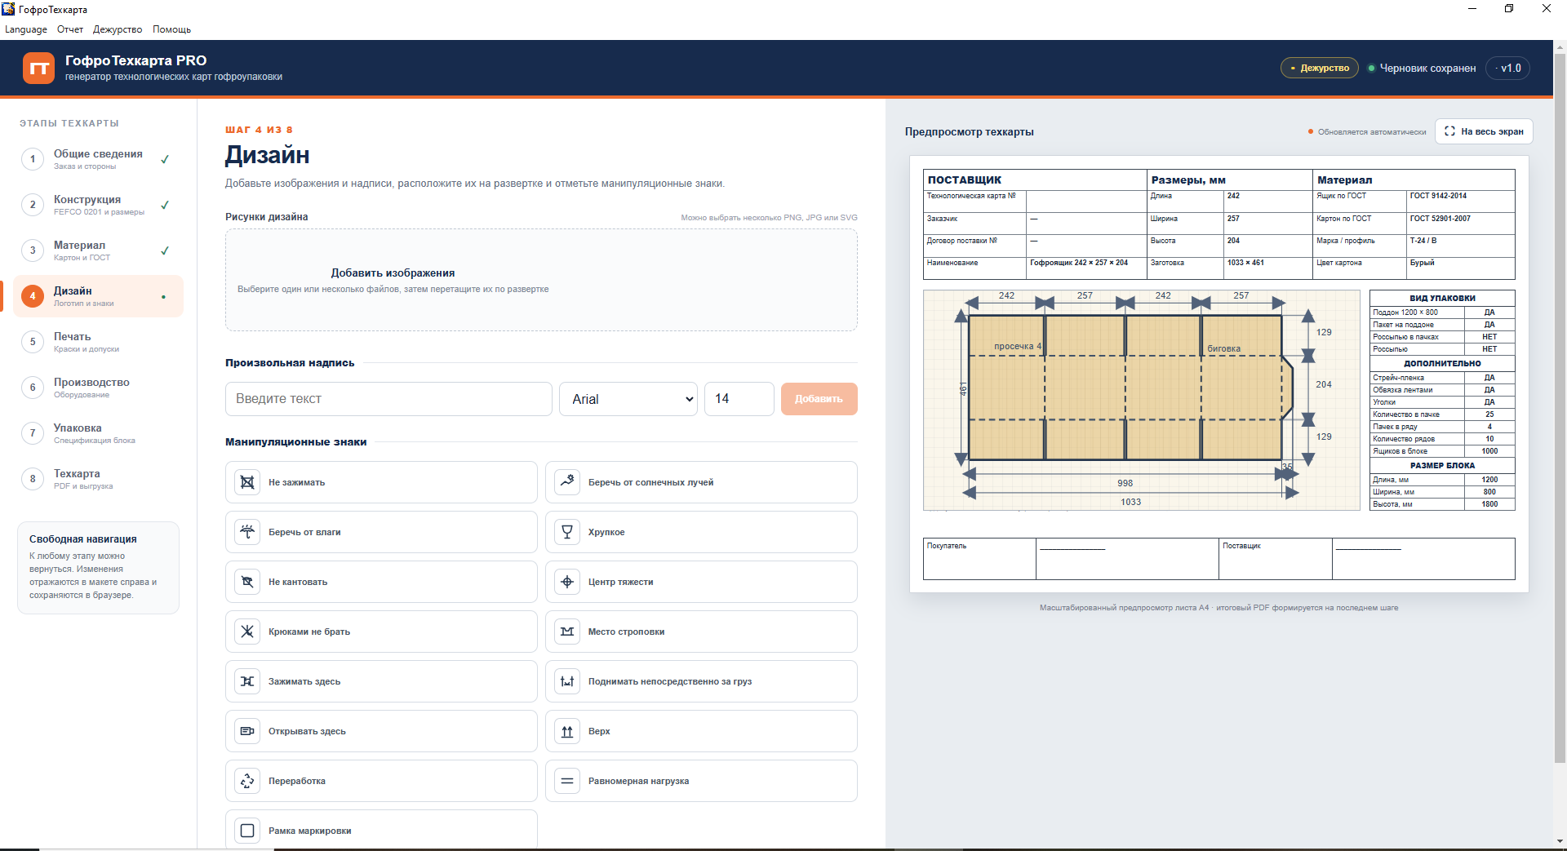Viewport: 1567px width, 851px height.
Task: Toggle the 'Рамка маркировки' sign
Action: [381, 830]
